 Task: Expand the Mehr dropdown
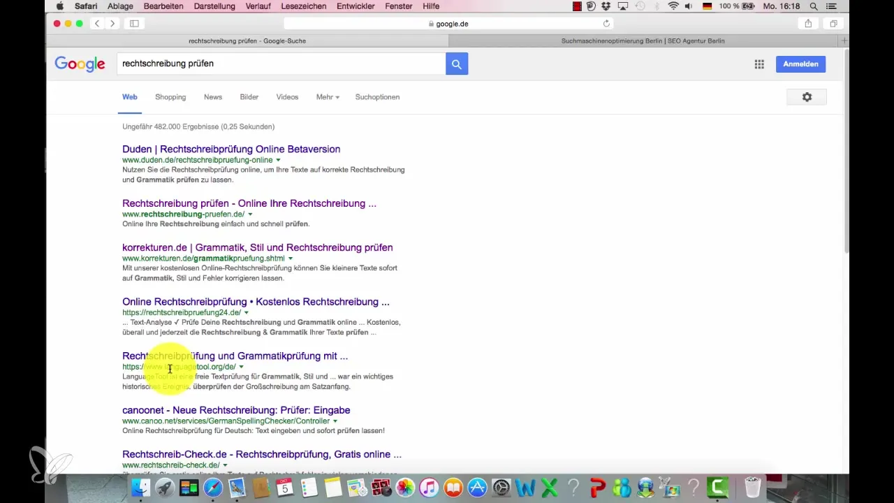(x=328, y=97)
